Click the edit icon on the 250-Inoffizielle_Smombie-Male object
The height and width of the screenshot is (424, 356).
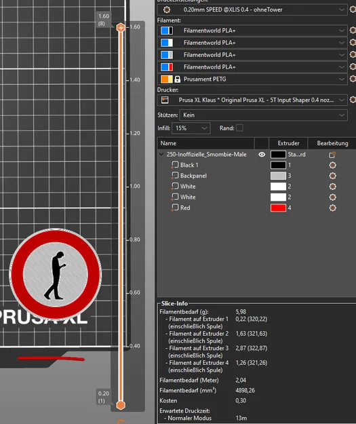tap(332, 155)
